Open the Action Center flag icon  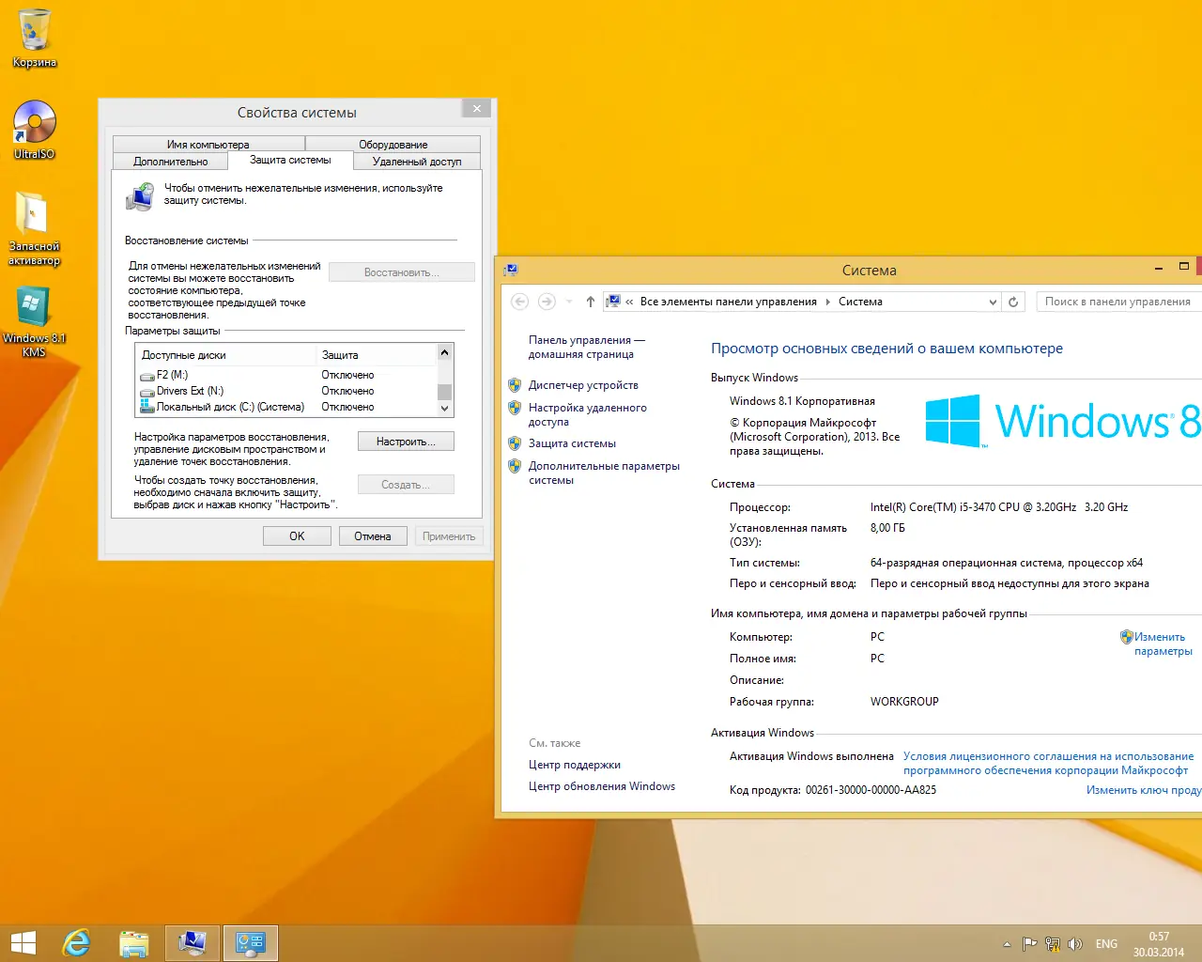coord(1029,944)
